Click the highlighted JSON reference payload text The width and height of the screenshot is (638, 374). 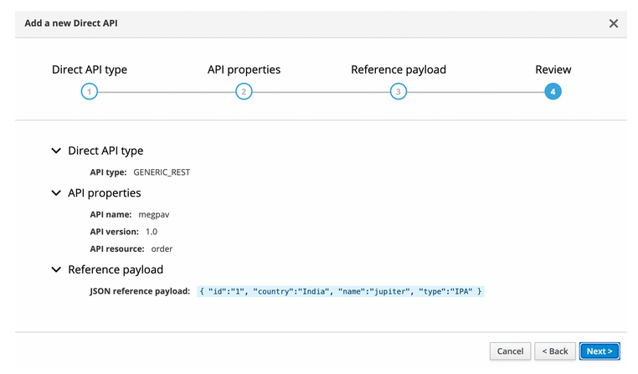pyautogui.click(x=341, y=292)
